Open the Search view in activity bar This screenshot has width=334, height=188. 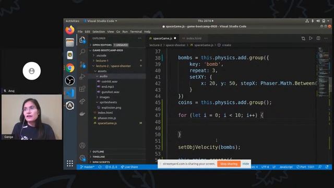click(82, 52)
